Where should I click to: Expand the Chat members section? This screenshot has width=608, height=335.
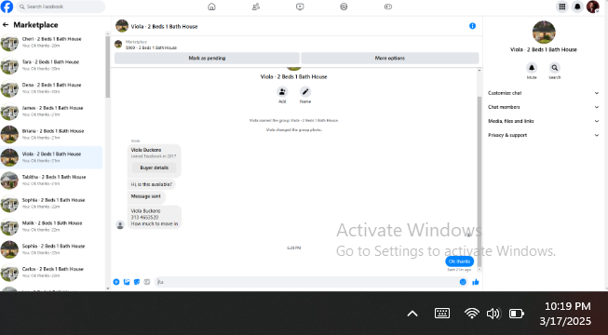click(543, 107)
